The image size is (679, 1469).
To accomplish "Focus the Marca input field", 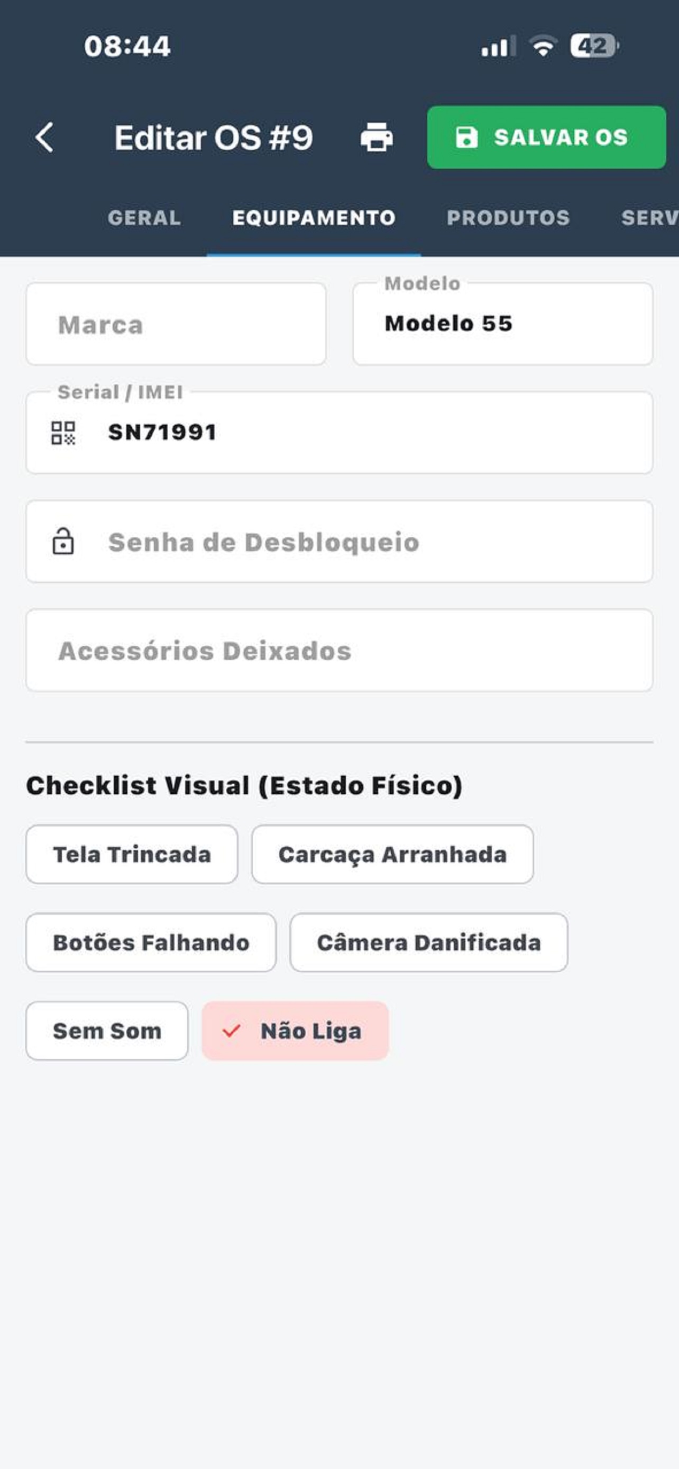I will tap(176, 325).
